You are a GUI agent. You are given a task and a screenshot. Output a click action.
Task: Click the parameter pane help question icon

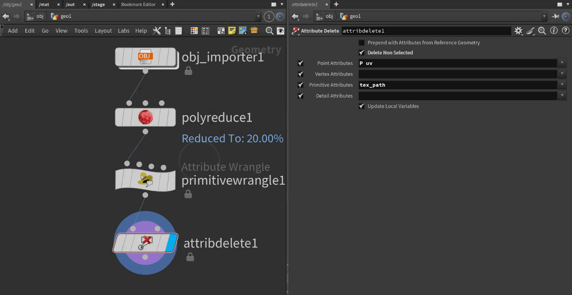point(565,31)
